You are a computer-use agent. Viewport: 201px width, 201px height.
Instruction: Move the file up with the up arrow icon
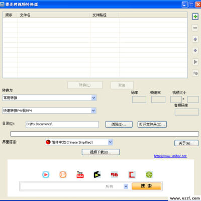(x=195, y=39)
